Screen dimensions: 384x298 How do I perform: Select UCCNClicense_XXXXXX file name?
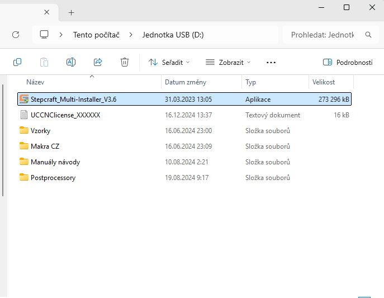pos(65,115)
